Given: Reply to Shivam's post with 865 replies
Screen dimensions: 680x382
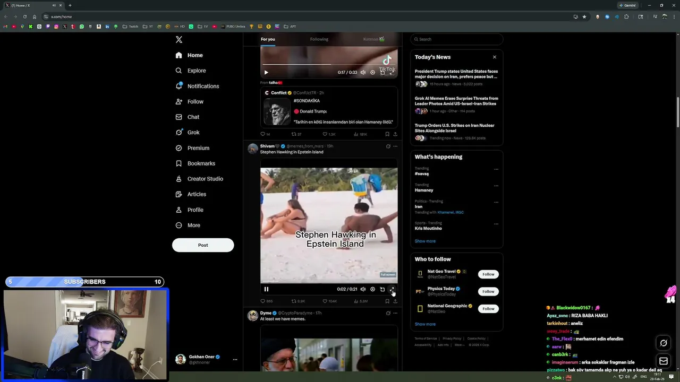Looking at the screenshot, I should (266, 301).
